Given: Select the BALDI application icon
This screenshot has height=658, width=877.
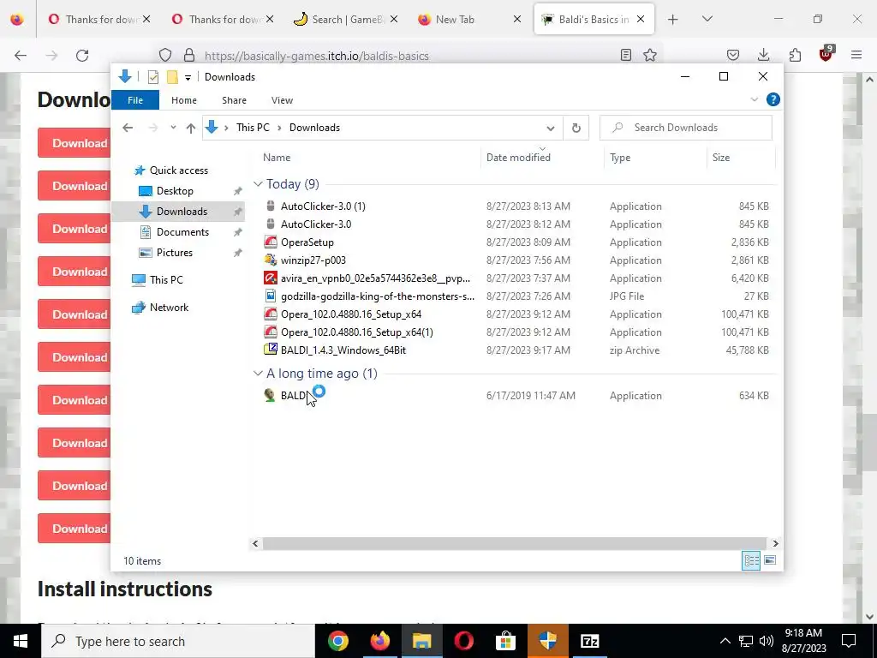Looking at the screenshot, I should tap(271, 395).
